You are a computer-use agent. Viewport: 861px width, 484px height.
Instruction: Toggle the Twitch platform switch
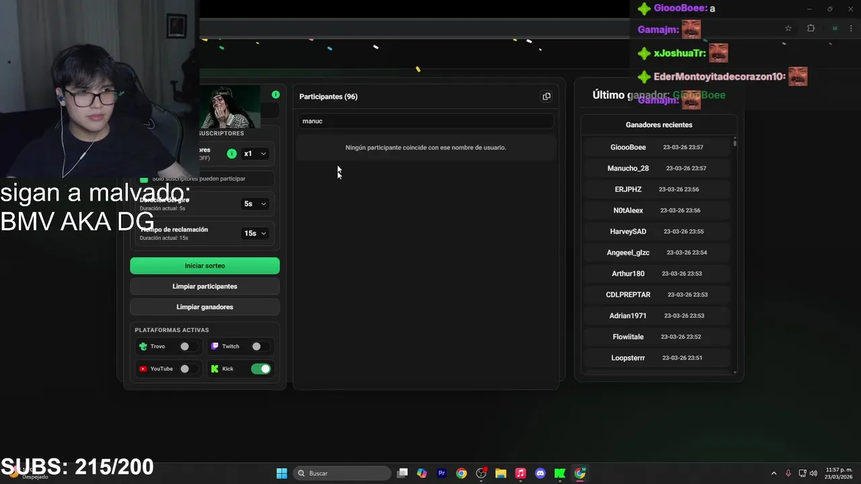pyautogui.click(x=260, y=346)
